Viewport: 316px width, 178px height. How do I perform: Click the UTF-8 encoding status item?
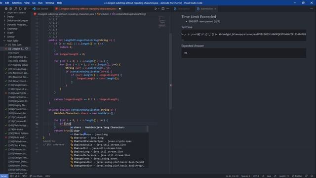click(256, 176)
